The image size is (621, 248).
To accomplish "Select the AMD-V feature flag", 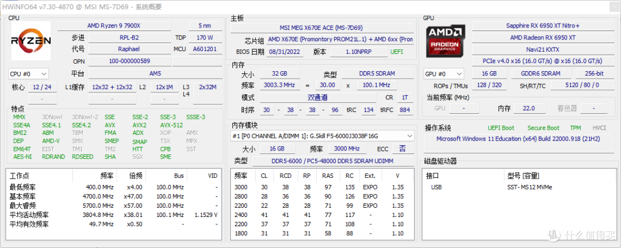I will point(51,141).
